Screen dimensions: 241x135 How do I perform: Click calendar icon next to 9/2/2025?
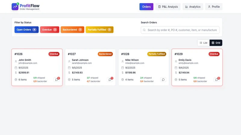click(x=123, y=68)
